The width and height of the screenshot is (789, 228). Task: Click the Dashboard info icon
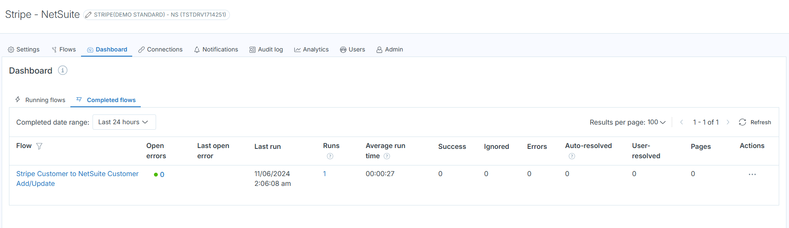click(63, 71)
